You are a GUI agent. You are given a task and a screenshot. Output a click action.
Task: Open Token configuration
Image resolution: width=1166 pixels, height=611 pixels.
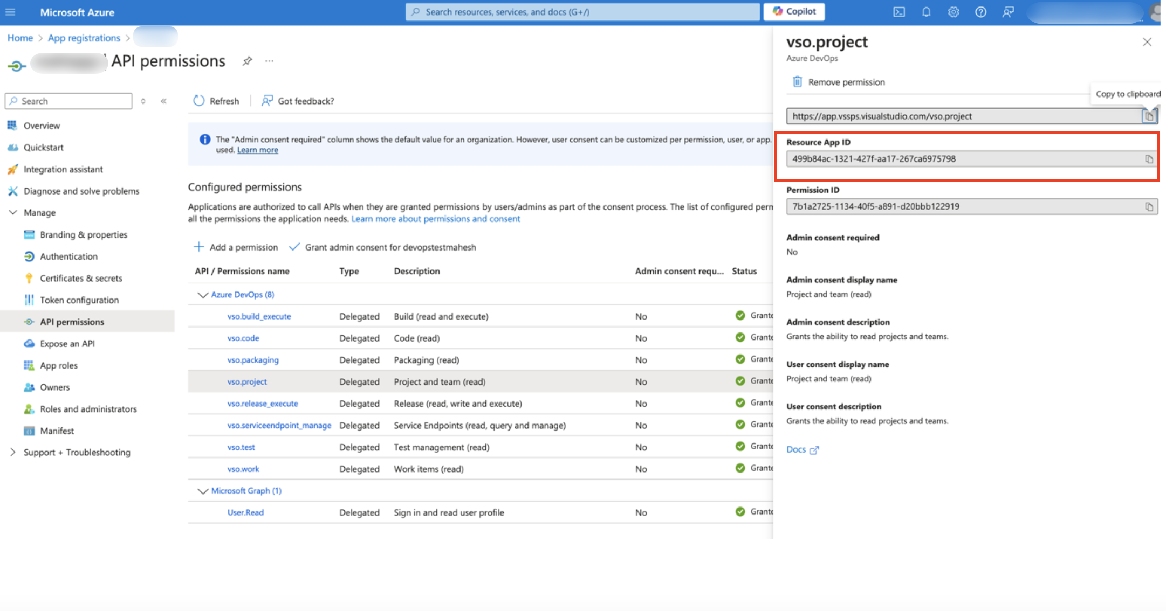[79, 300]
